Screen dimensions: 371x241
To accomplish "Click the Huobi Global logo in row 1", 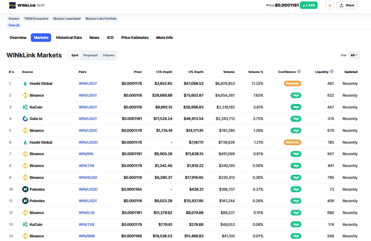I will click(25, 83).
